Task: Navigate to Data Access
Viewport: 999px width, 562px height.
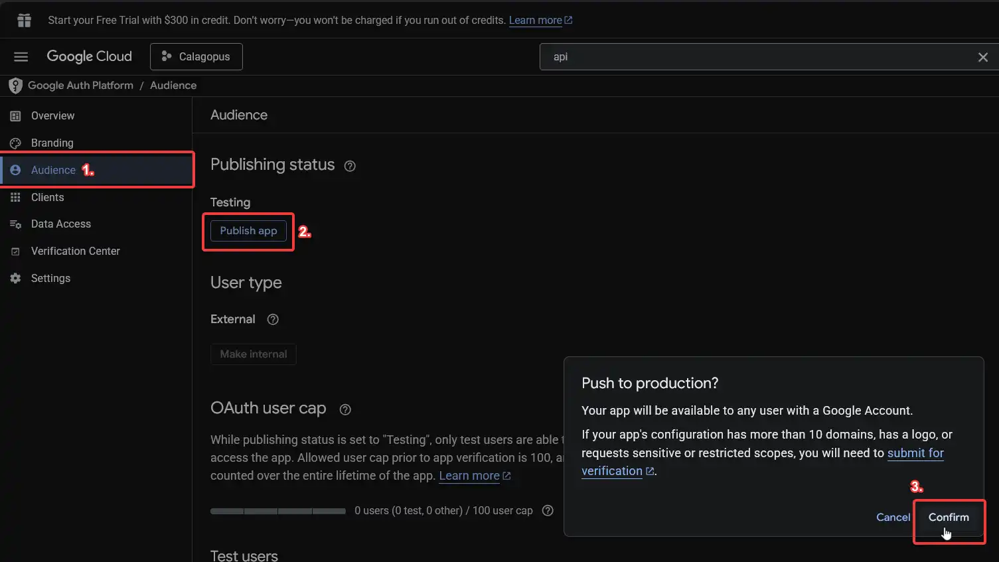Action: click(60, 224)
